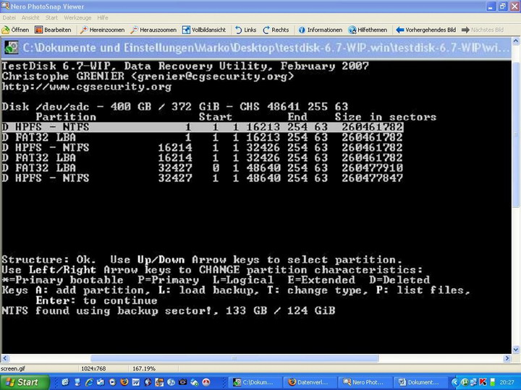Click the vertical scrollbar up arrow
Screen dimensions: 521x390
[516, 41]
